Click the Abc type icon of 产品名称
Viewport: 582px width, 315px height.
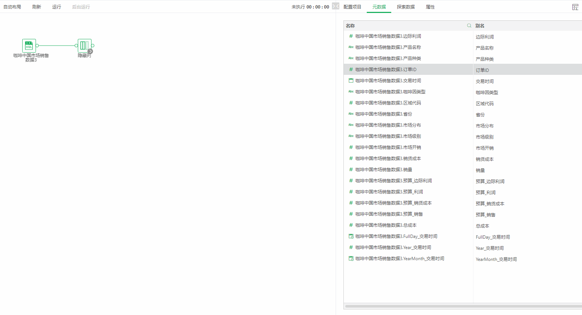pos(351,47)
